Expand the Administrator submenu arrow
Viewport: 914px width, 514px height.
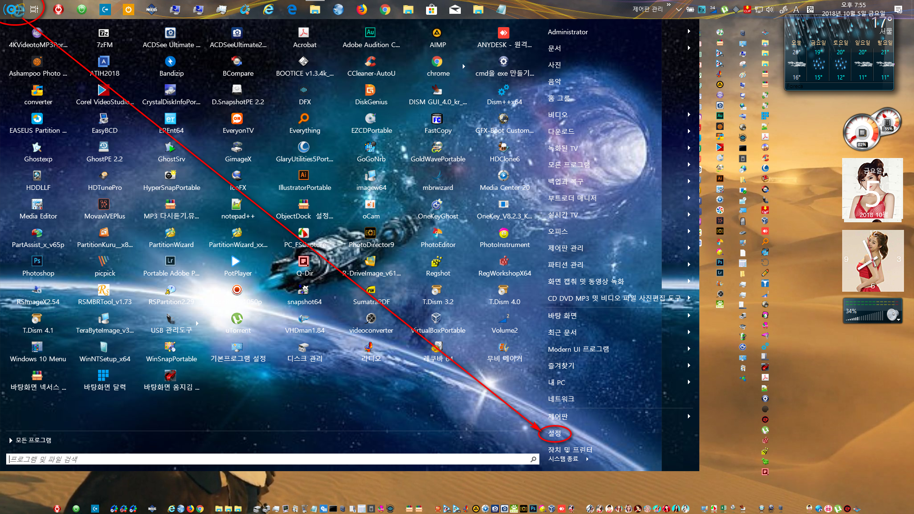pos(688,31)
